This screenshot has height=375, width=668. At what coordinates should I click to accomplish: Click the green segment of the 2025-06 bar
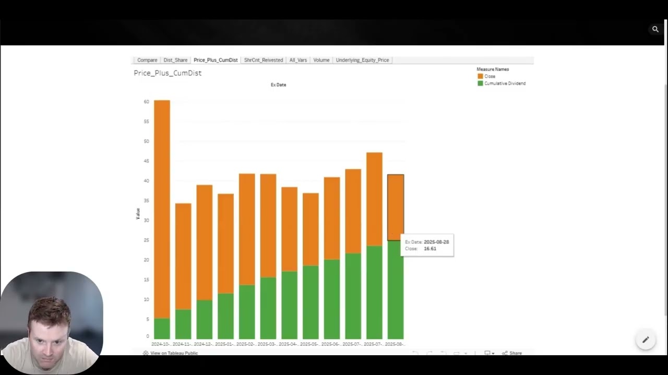coord(332,299)
